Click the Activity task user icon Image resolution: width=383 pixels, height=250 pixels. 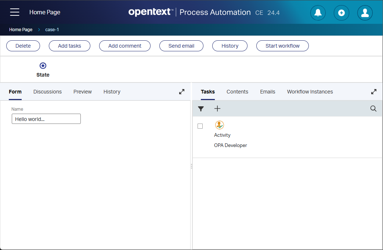(219, 125)
